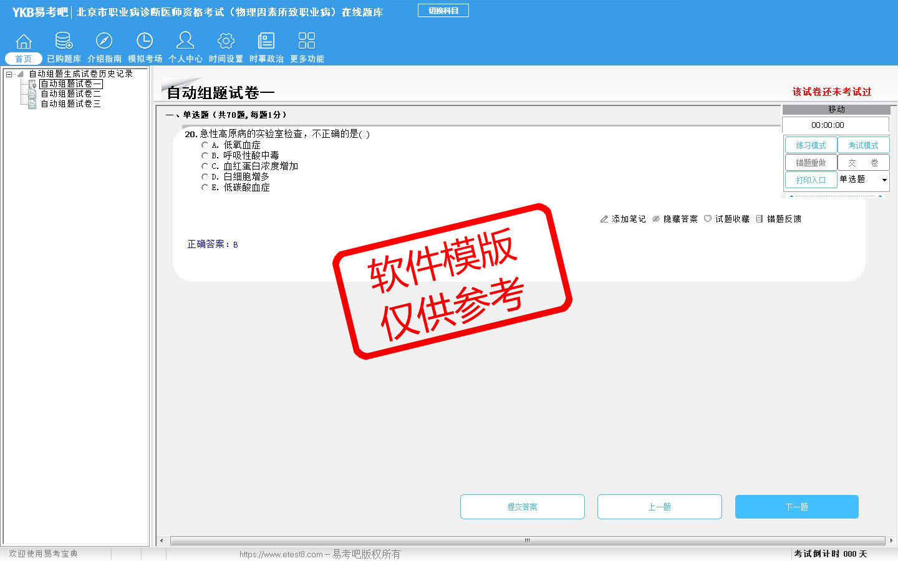The image size is (898, 561).
Task: Click the 00:00:00 timer field
Action: 836,125
